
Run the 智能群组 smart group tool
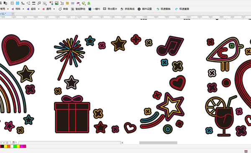click(78, 9)
